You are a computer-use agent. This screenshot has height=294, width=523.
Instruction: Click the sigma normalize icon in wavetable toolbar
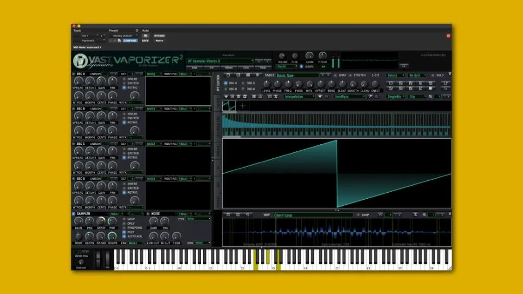click(276, 96)
